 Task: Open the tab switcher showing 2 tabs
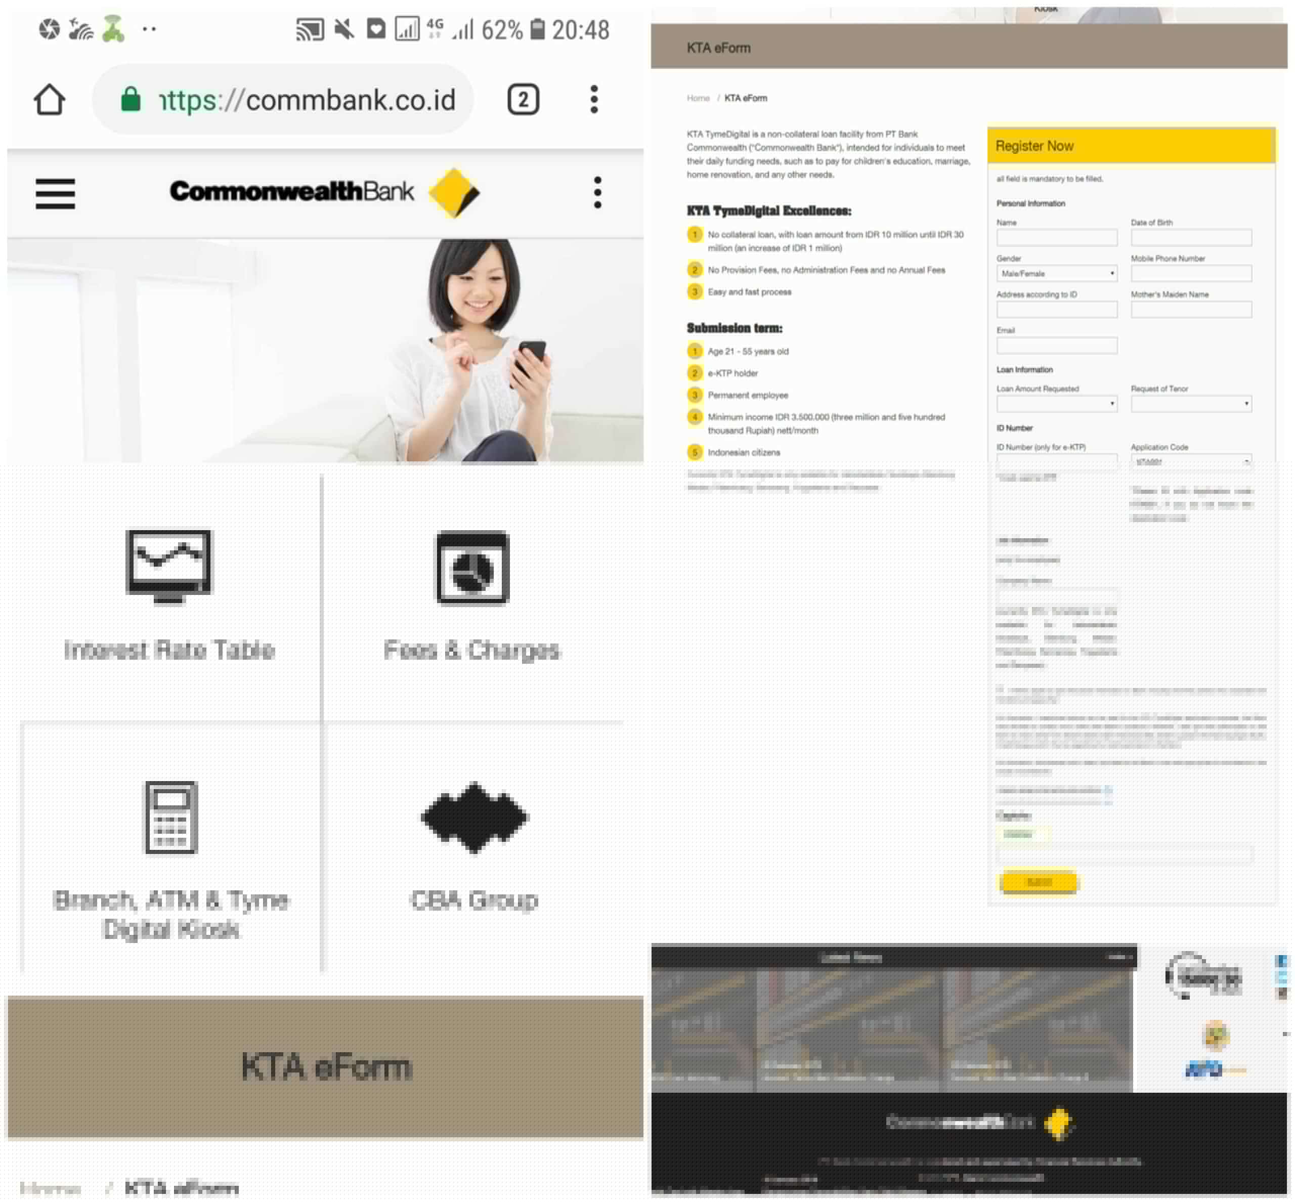point(524,99)
